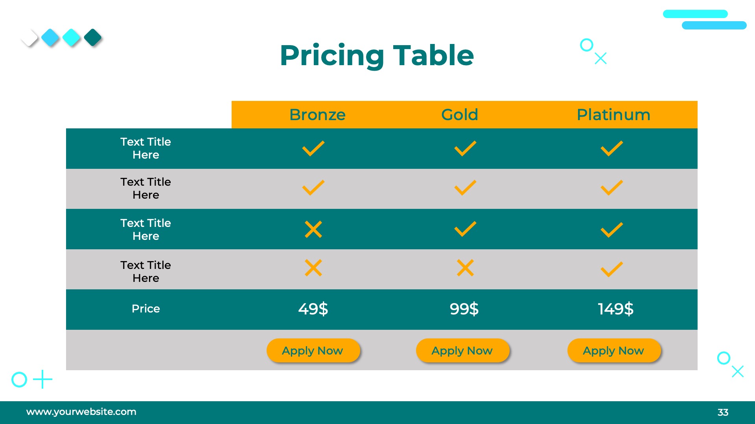Open the www.yourwebsite.com link

81,412
